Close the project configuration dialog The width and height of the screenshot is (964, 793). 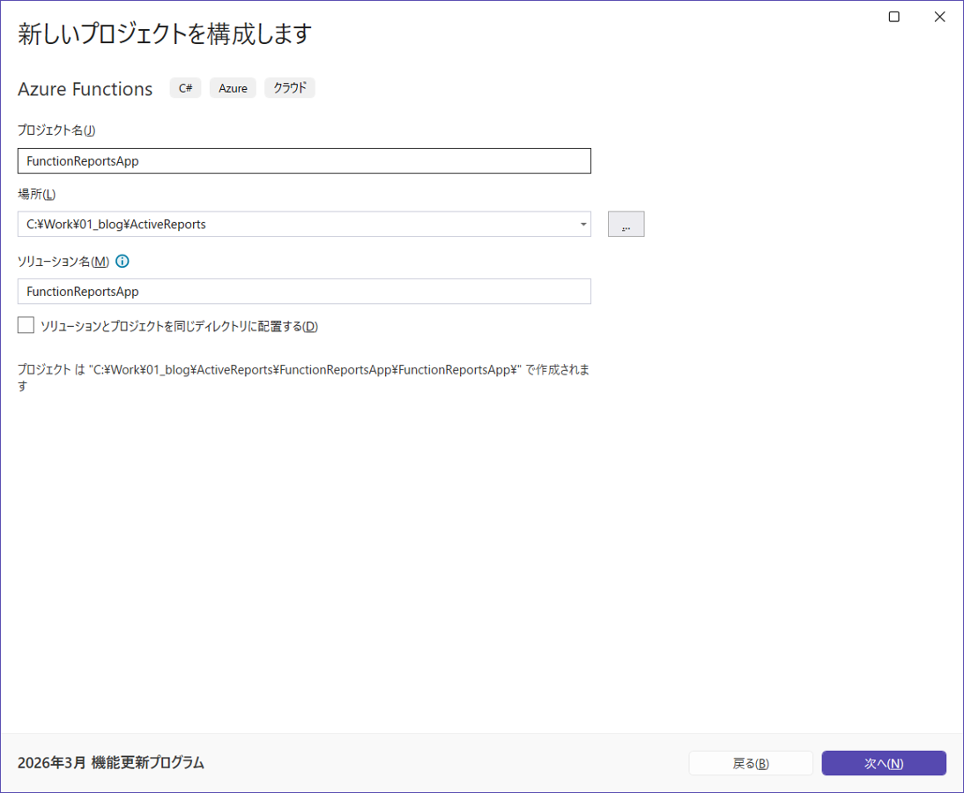pos(939,17)
